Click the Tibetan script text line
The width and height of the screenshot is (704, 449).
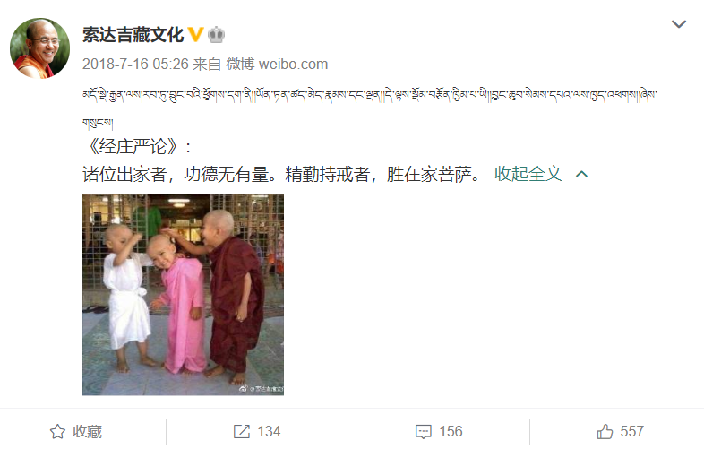(370, 95)
